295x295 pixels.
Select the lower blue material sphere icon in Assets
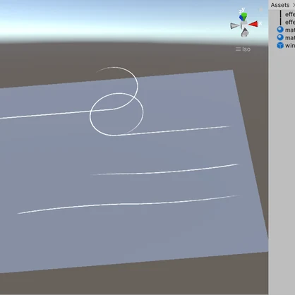click(280, 37)
